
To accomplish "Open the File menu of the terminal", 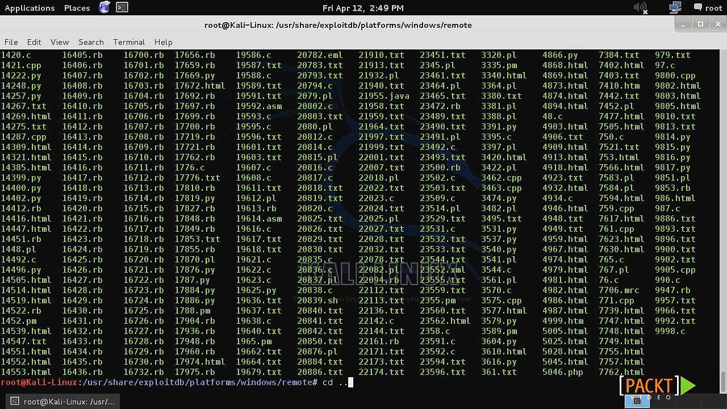I will [x=11, y=42].
